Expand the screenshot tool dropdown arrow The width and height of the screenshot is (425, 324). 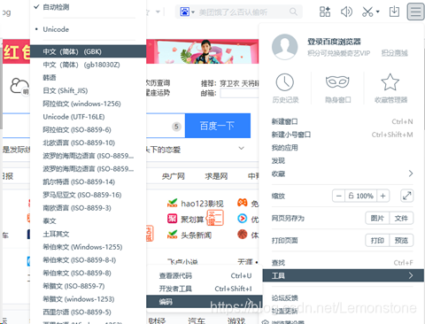pyautogui.click(x=377, y=12)
